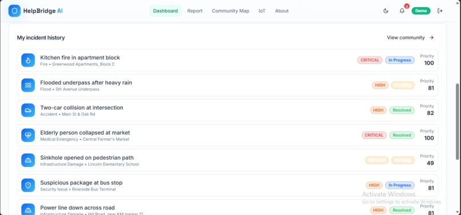
Task: Click priority 82 on Two-car collision row
Action: (x=431, y=113)
